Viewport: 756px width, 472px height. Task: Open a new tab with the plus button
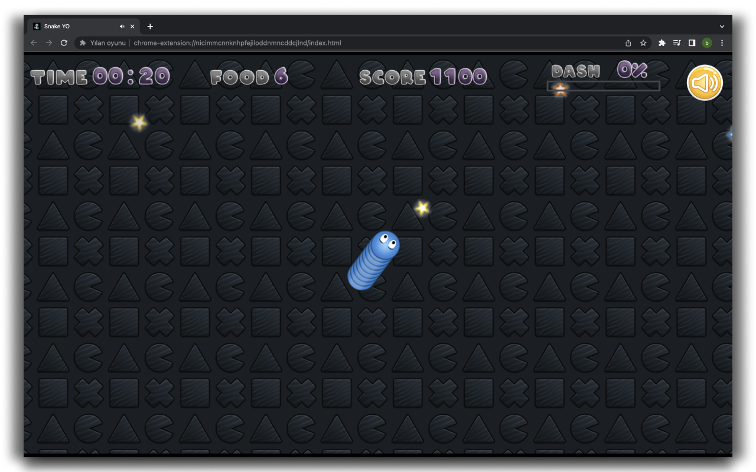click(150, 26)
